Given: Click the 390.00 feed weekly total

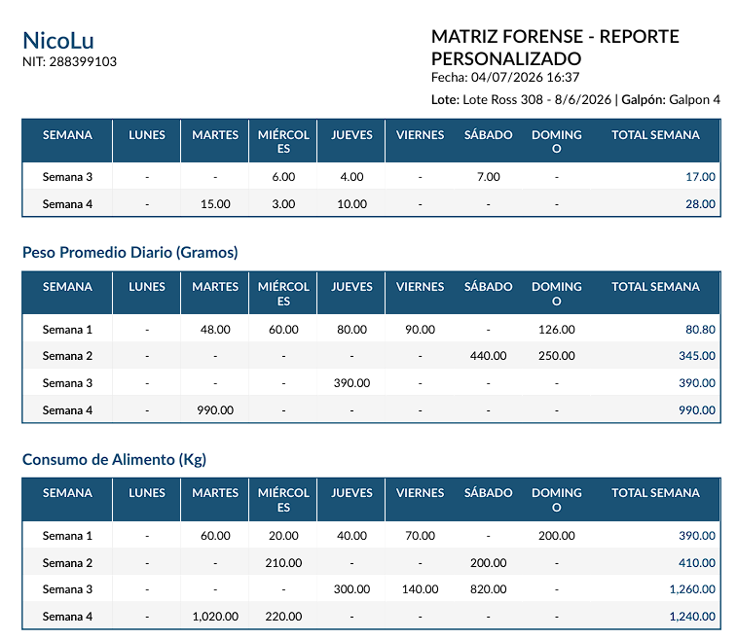Looking at the screenshot, I should point(697,536).
